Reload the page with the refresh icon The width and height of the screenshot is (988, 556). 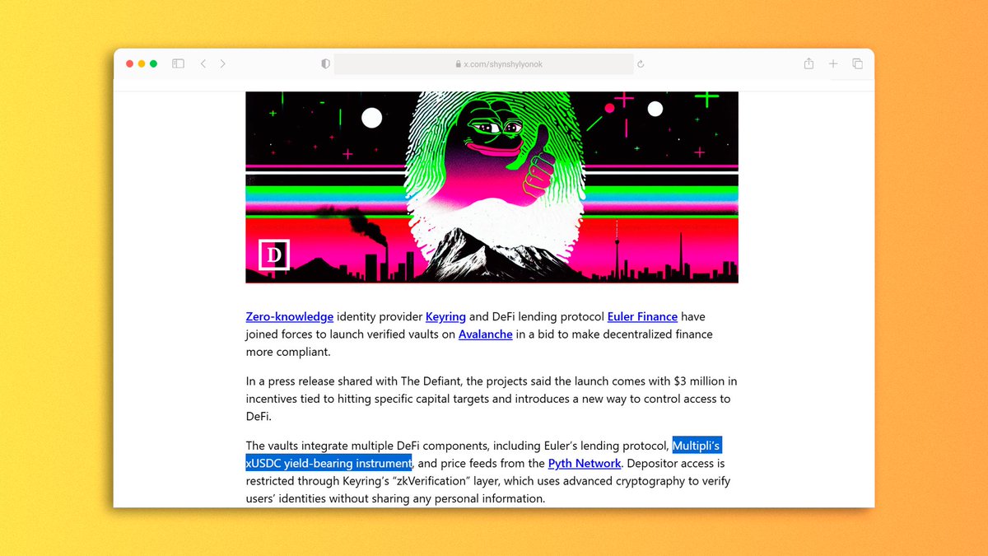tap(641, 63)
